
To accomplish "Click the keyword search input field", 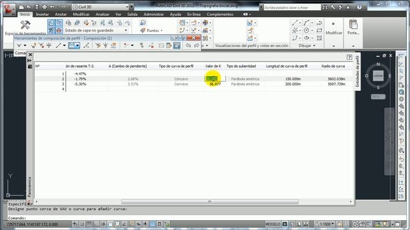I will pos(292,8).
